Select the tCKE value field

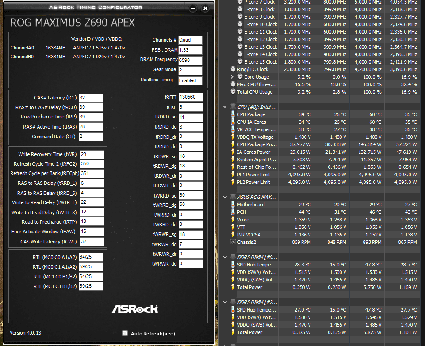pyautogui.click(x=191, y=107)
